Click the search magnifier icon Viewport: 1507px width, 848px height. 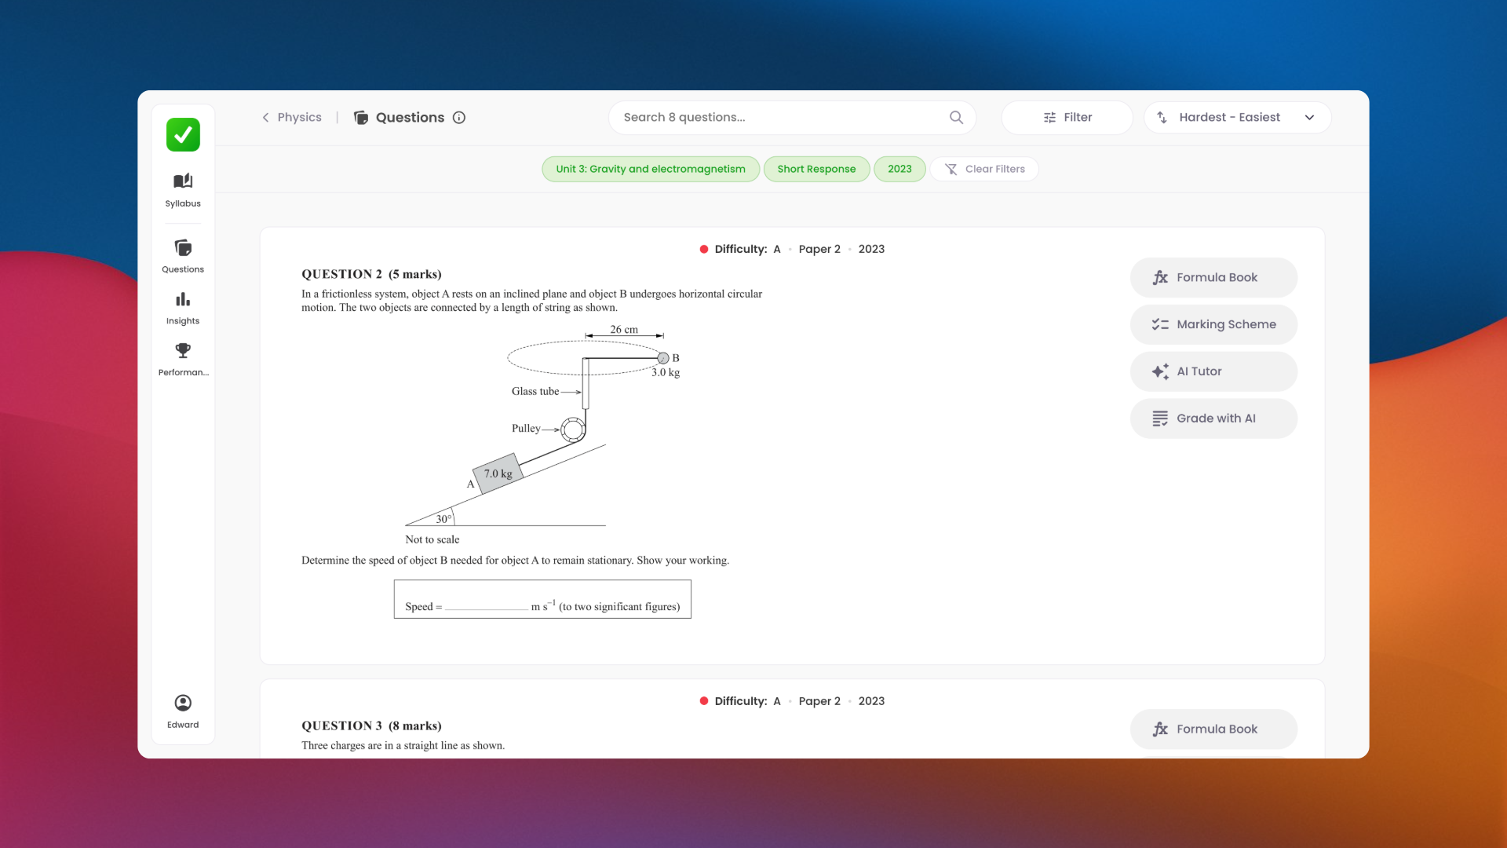[x=956, y=118]
